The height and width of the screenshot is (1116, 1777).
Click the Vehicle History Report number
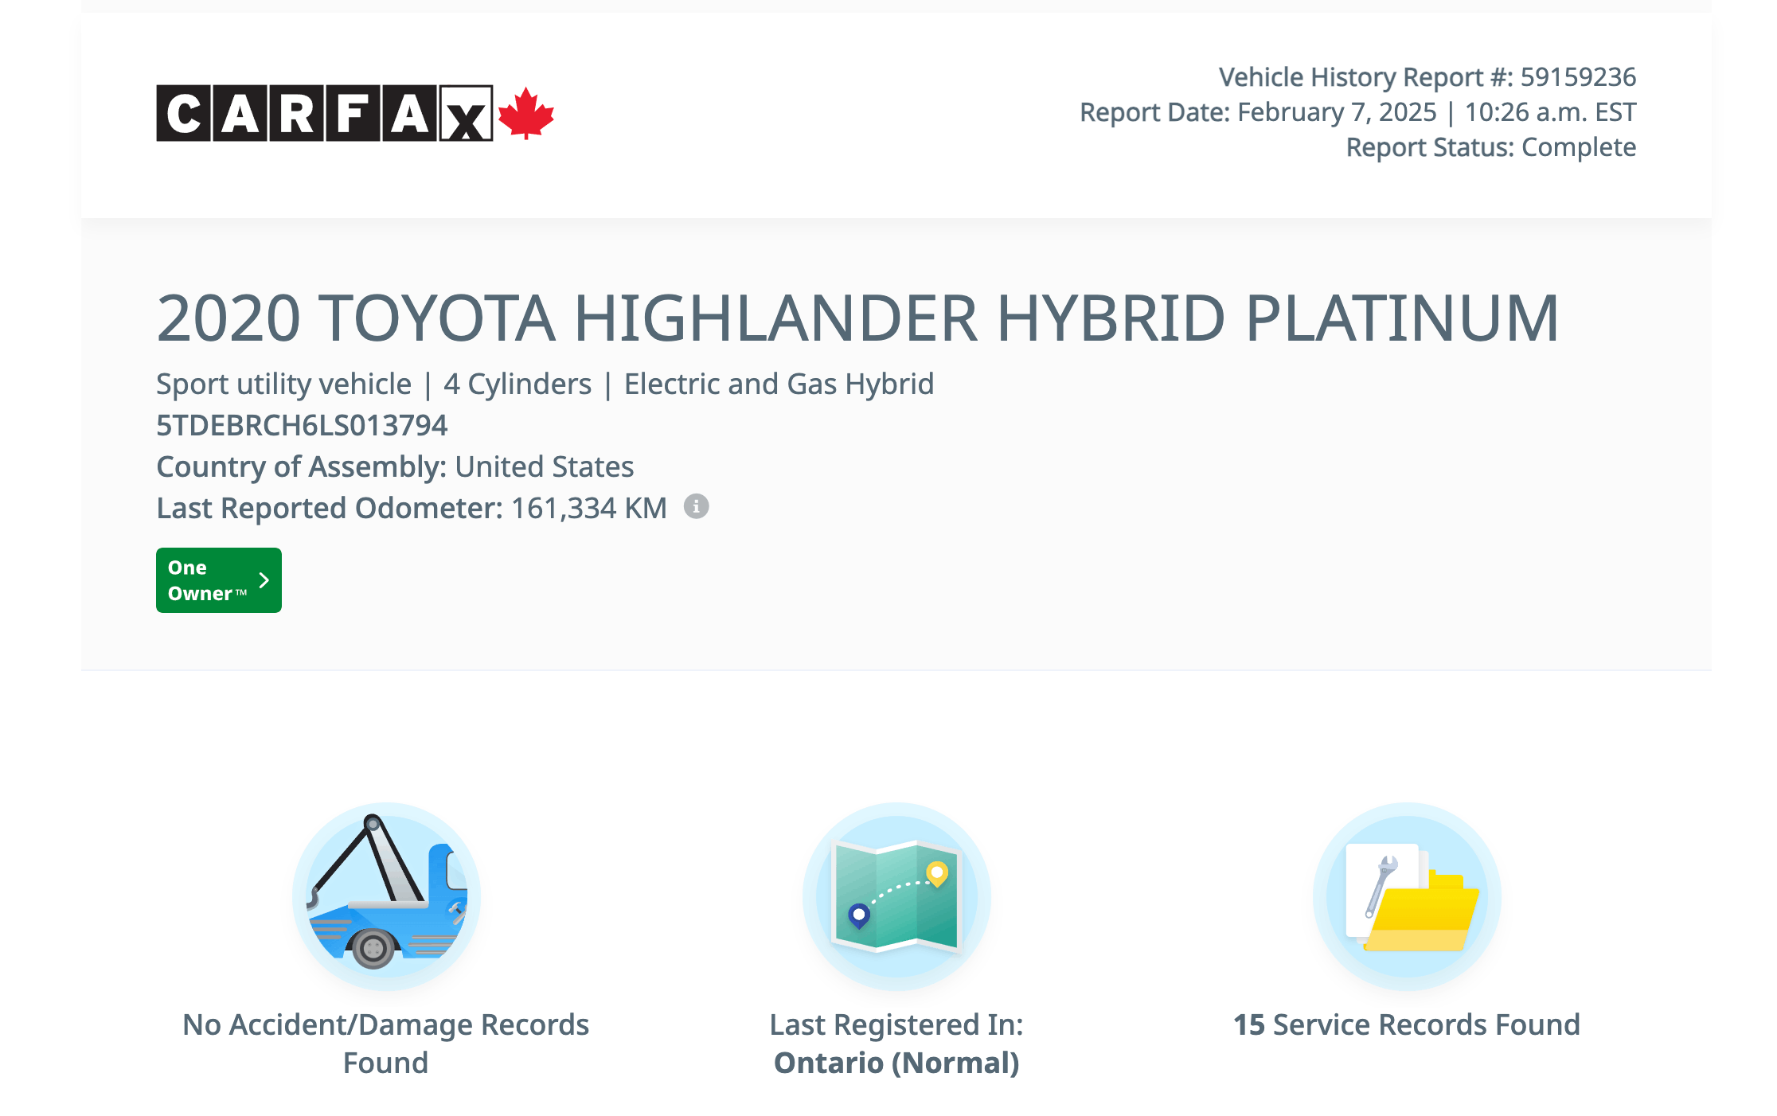[1427, 77]
